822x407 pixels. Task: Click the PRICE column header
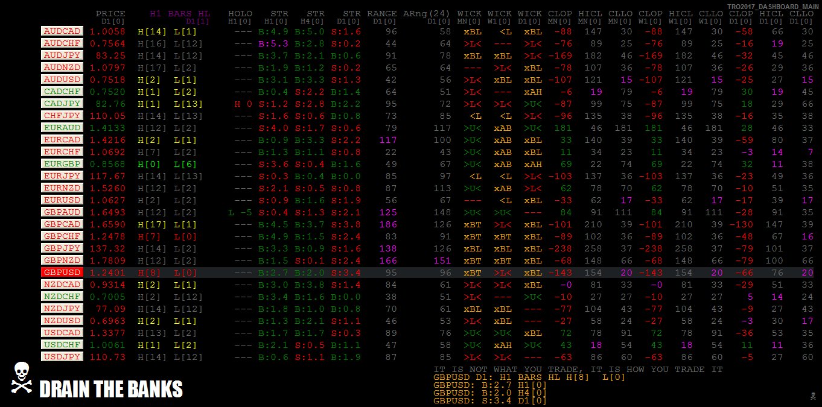click(x=110, y=13)
